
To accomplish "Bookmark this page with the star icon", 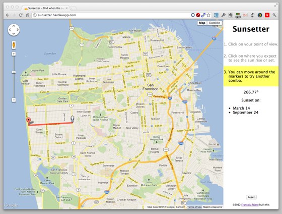I will (x=208, y=15).
